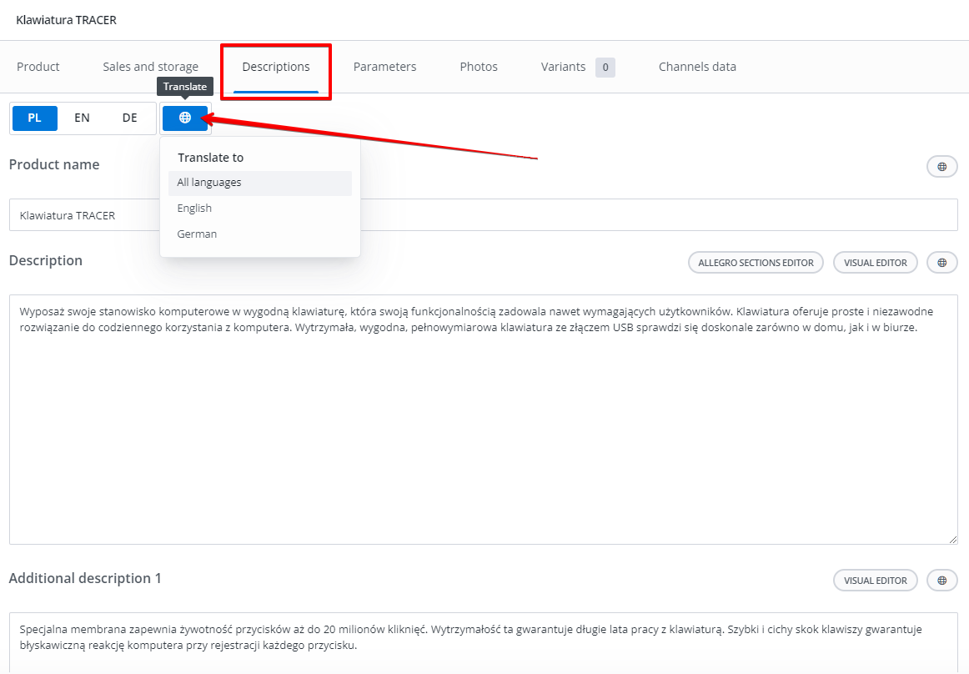Open the Channels data tab

(x=697, y=67)
